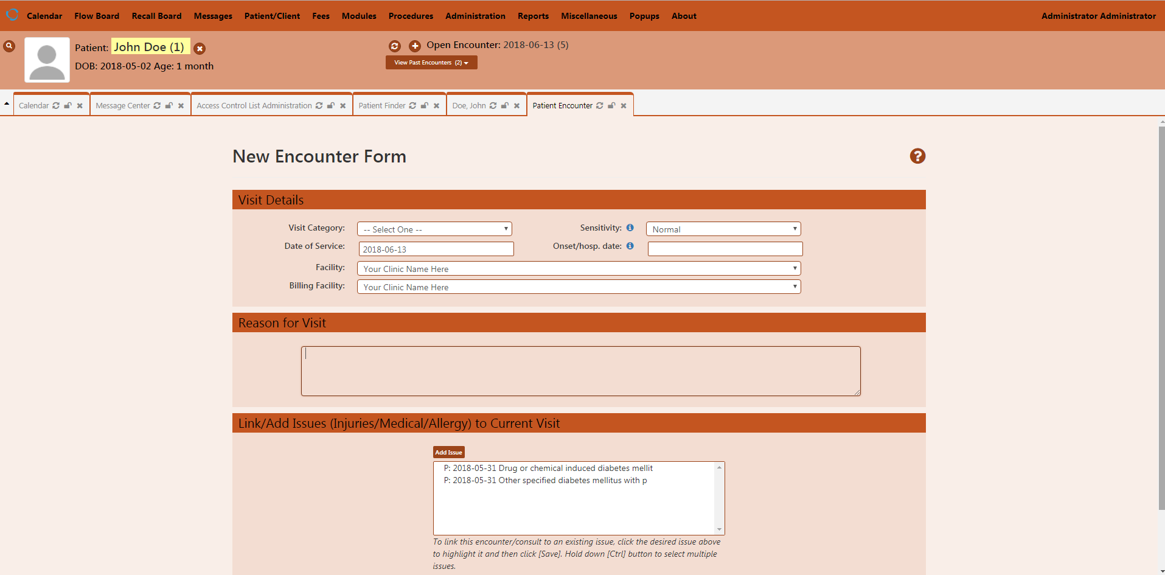Refresh the Calendar tab
This screenshot has width=1165, height=575.
56,105
